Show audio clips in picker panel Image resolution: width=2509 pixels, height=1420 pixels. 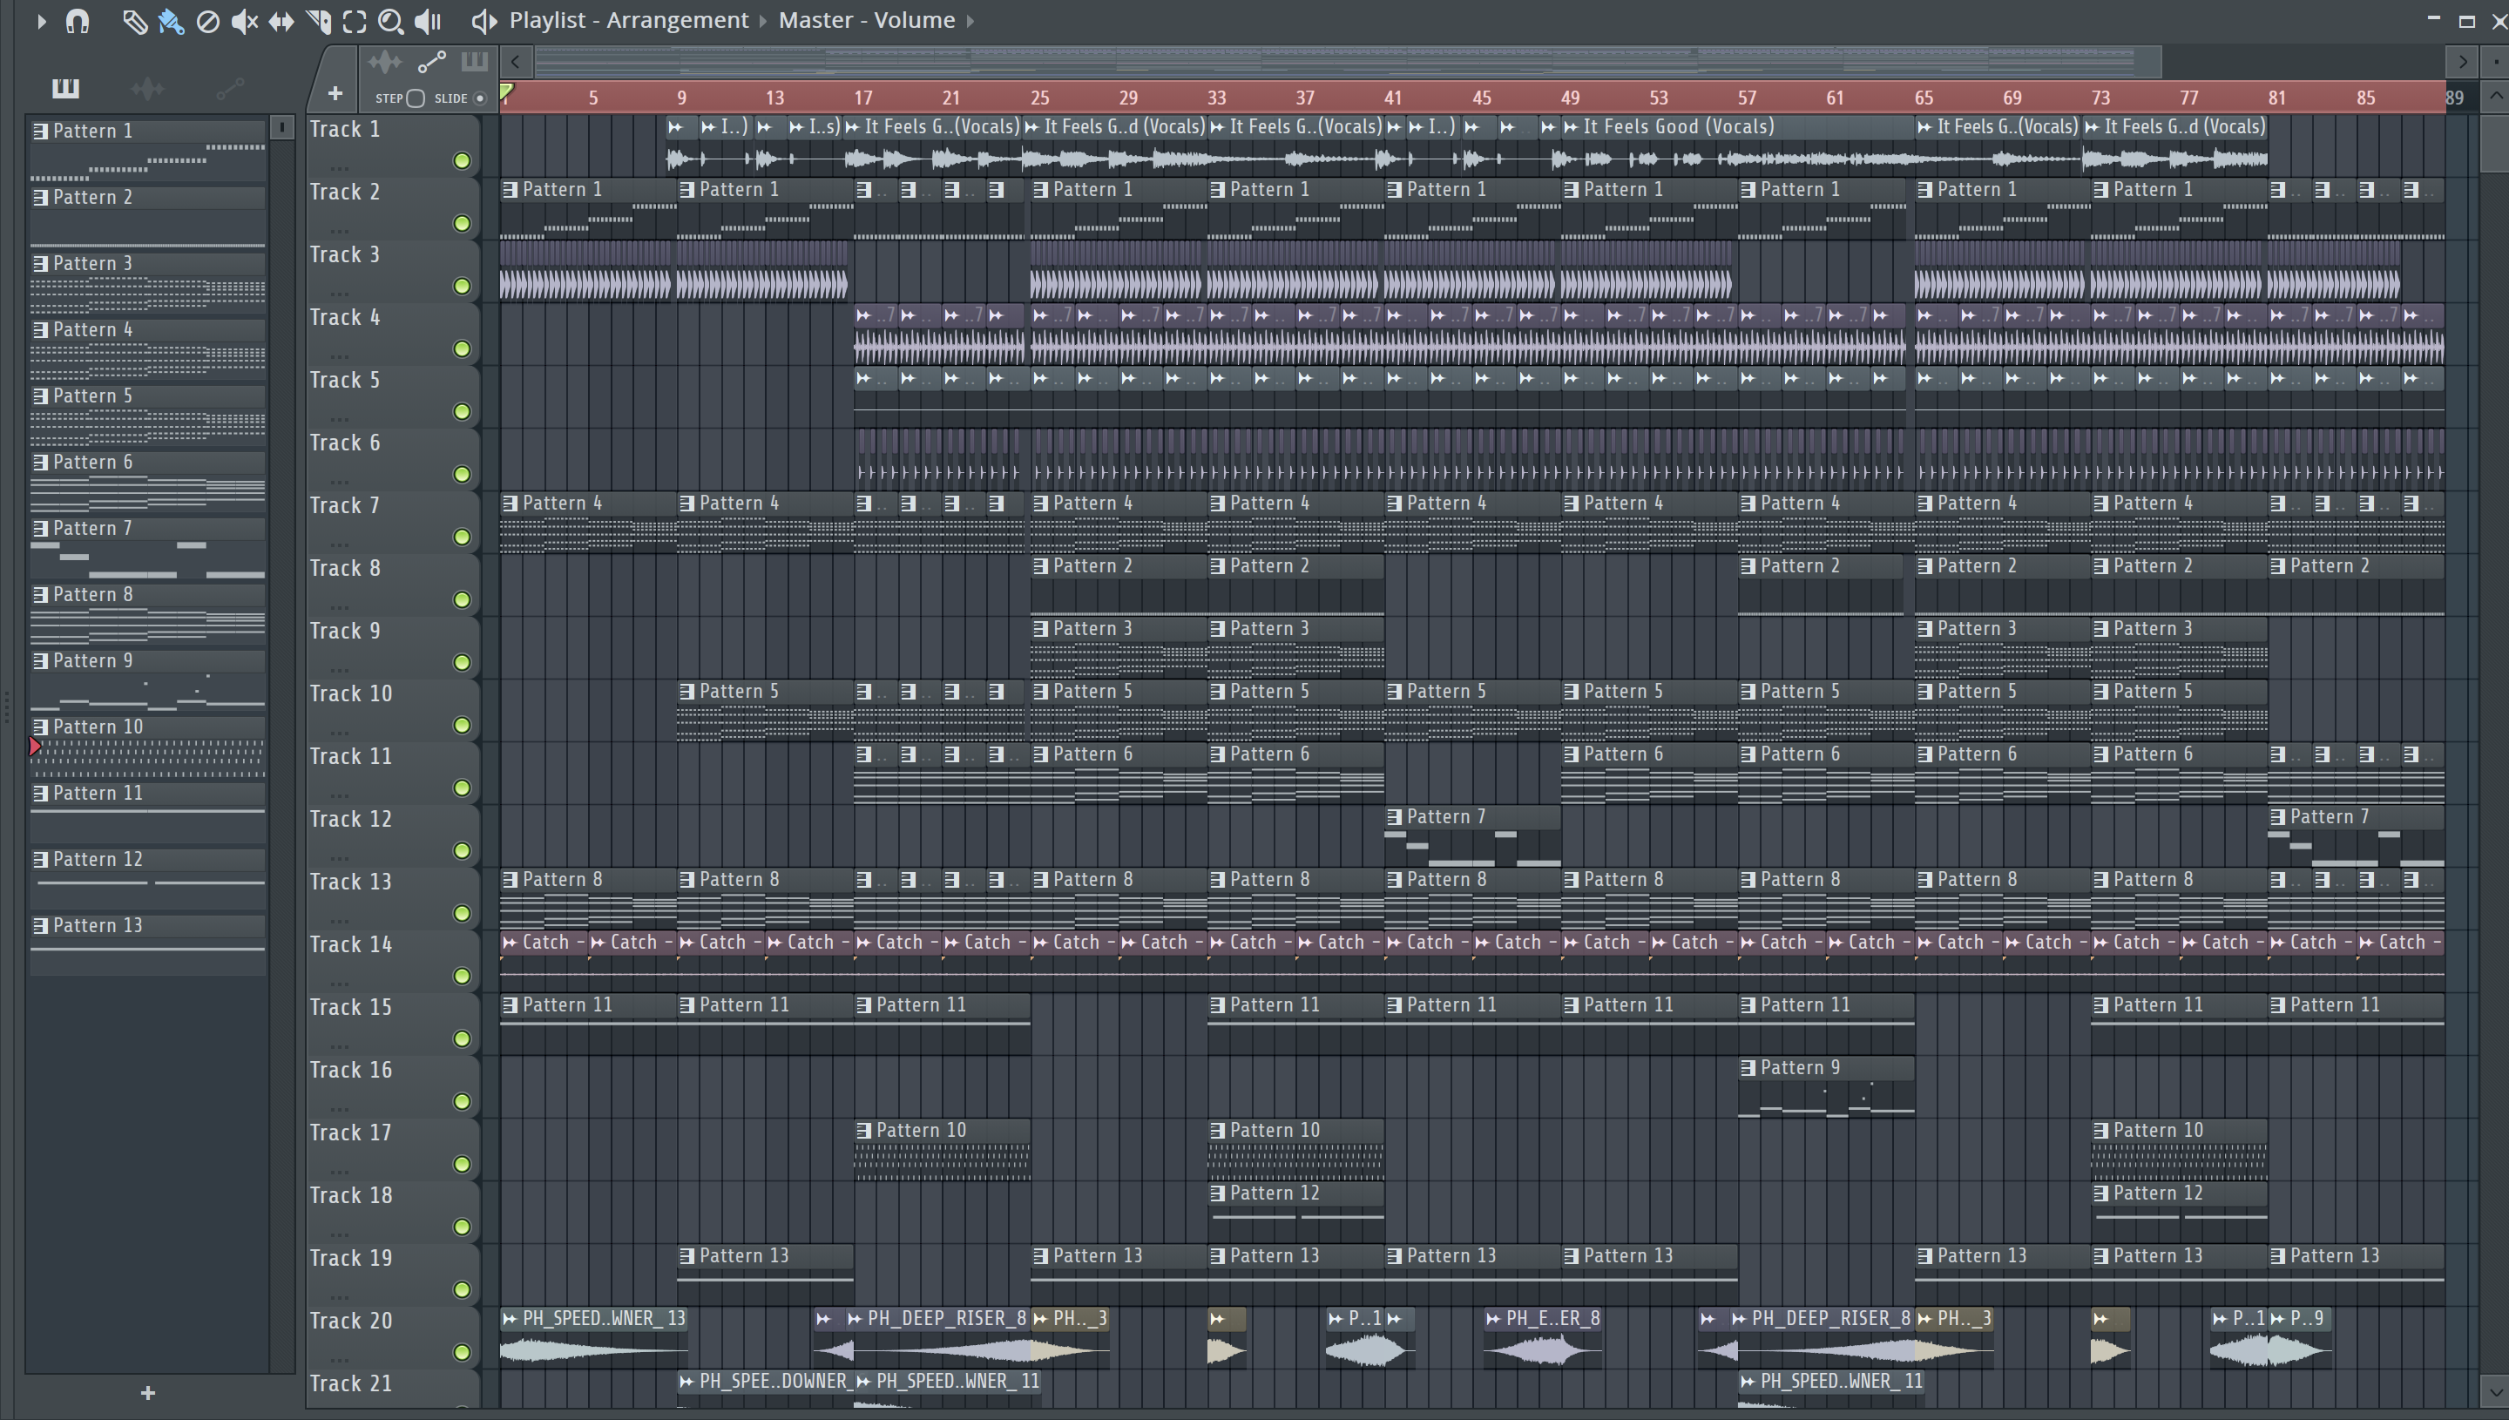pyautogui.click(x=147, y=89)
